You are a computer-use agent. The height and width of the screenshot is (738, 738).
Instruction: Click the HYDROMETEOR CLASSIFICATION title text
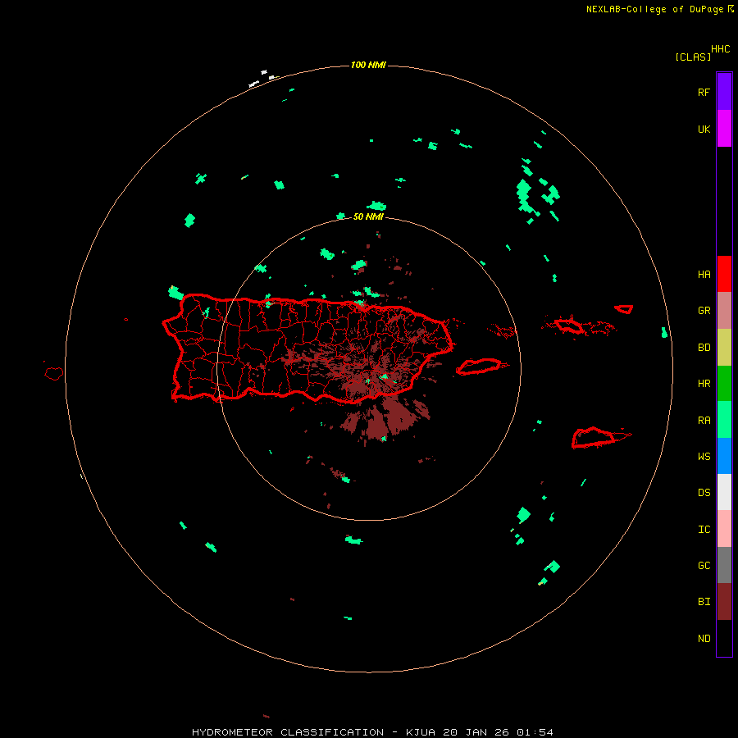(x=288, y=732)
